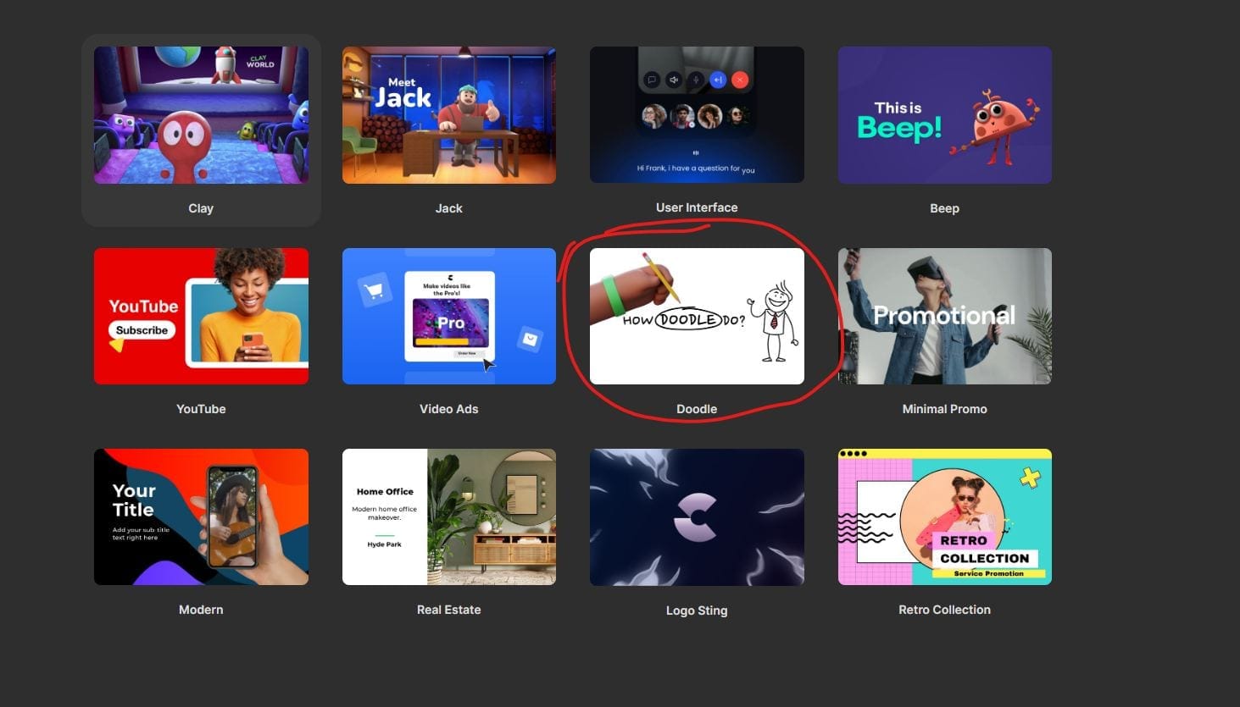1240x707 pixels.
Task: Choose the User Interface template preview
Action: pos(697,114)
